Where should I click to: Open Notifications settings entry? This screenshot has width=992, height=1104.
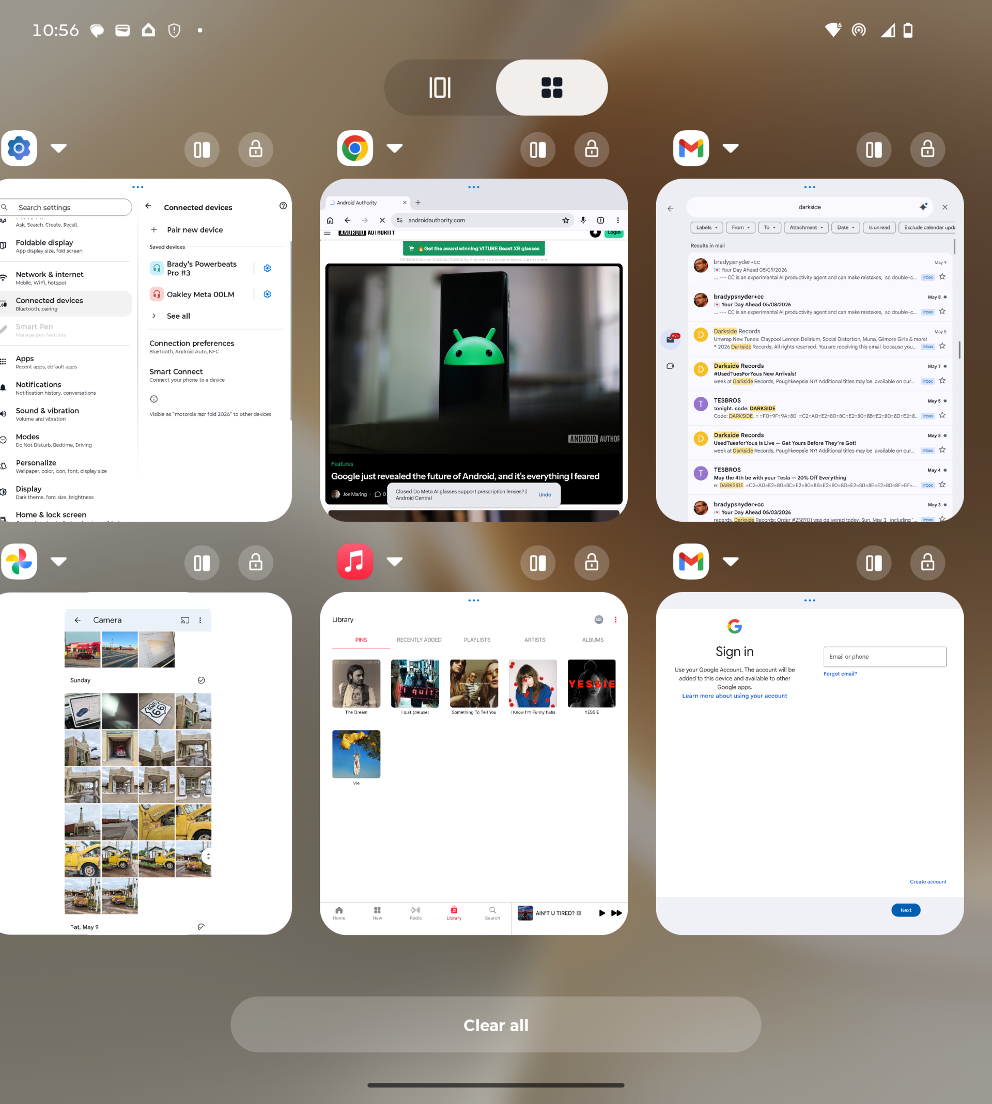point(66,388)
